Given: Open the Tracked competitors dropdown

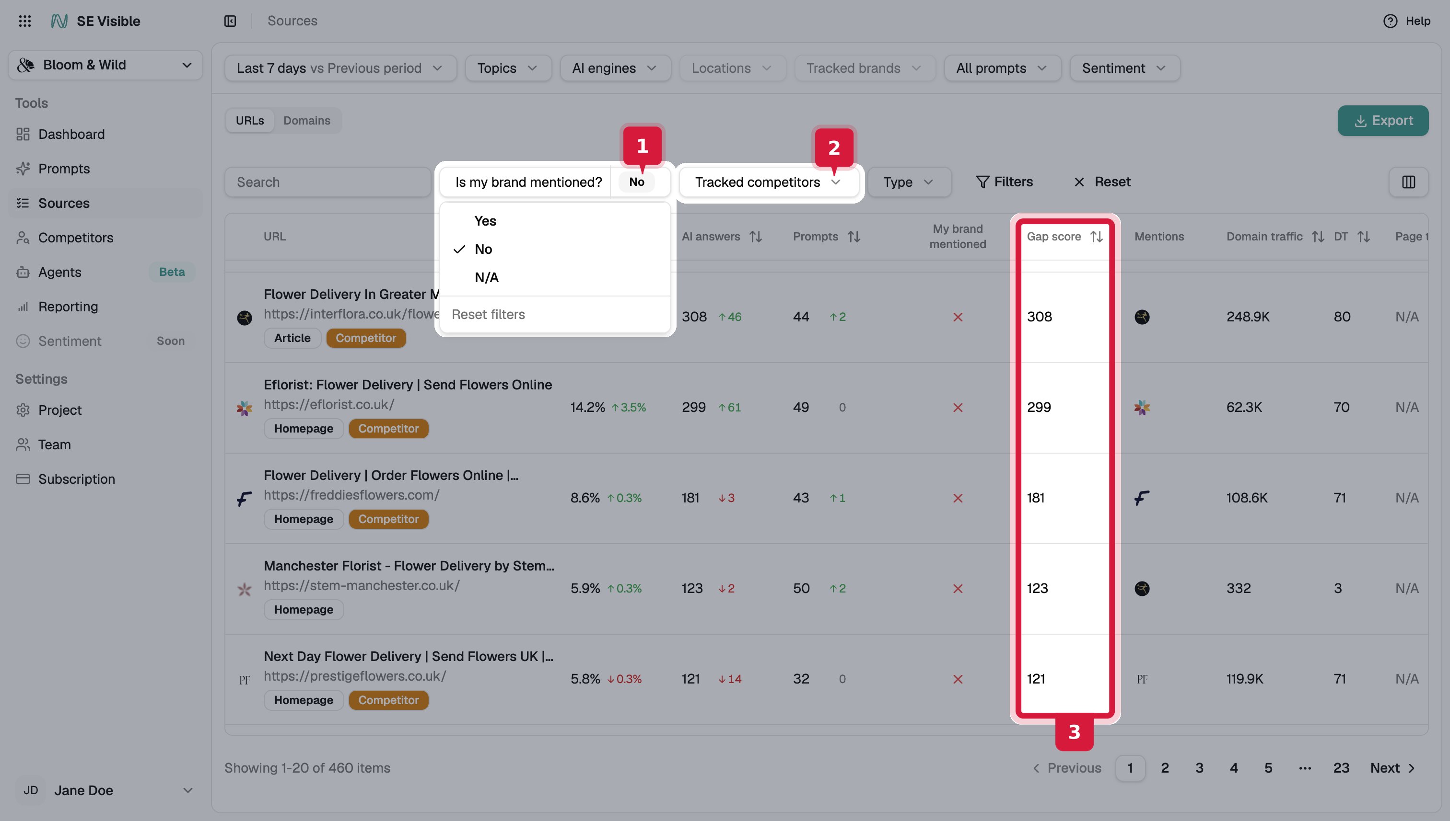Looking at the screenshot, I should point(769,182).
